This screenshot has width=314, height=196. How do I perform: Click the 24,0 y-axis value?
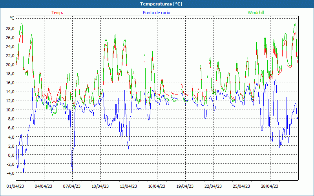[10, 47]
